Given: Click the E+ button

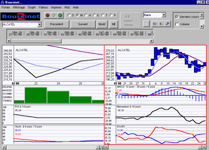Looking at the screenshot, I should [155, 24].
